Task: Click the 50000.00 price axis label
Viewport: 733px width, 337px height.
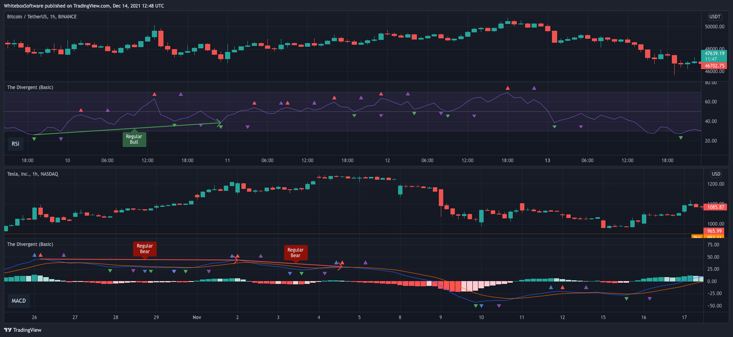Action: (x=715, y=27)
